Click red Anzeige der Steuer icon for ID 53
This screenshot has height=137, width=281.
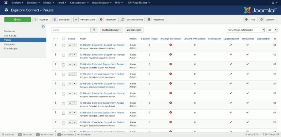tap(171, 45)
